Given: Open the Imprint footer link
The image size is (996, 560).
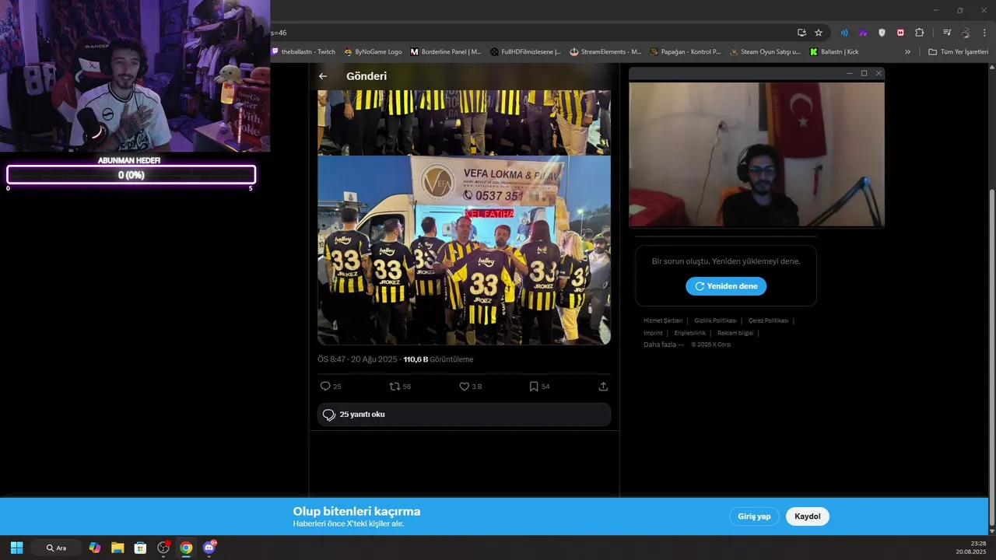Looking at the screenshot, I should pos(653,333).
